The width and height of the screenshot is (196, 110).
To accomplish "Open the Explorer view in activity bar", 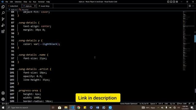I will pos(3,7).
